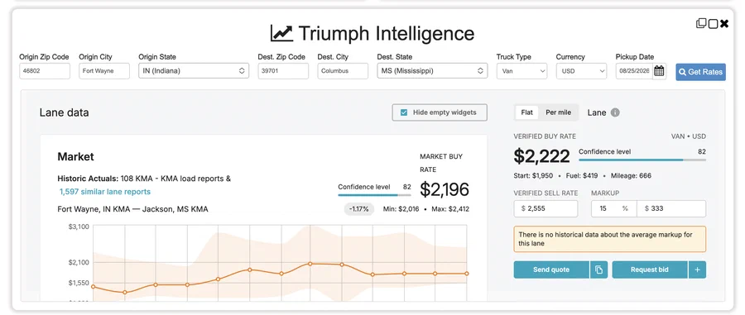Viewport: 745px width, 315px height.
Task: Uncheck the Hide empty widgets checkbox
Action: click(x=404, y=112)
